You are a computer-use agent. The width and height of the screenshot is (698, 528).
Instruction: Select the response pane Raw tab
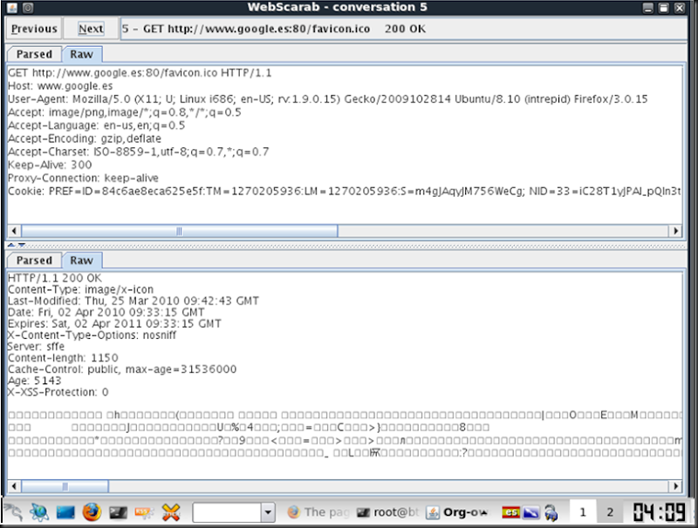tap(82, 261)
